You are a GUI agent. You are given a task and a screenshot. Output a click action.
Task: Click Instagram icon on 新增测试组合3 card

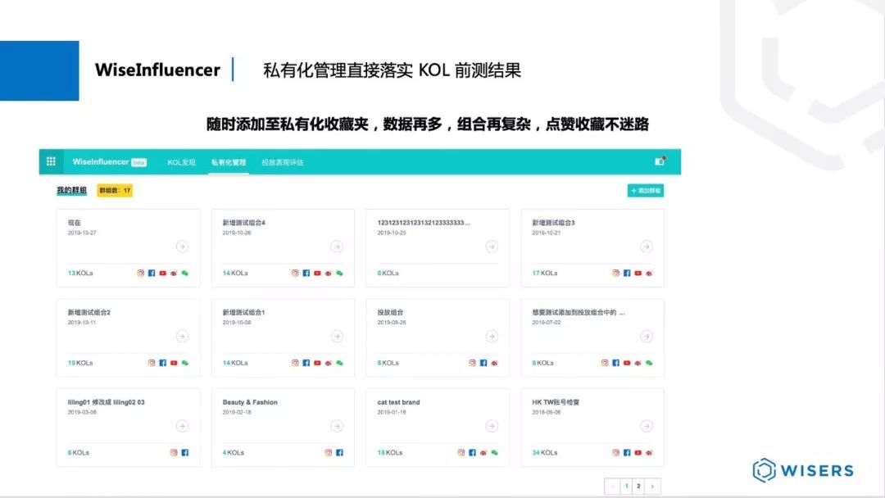point(615,273)
